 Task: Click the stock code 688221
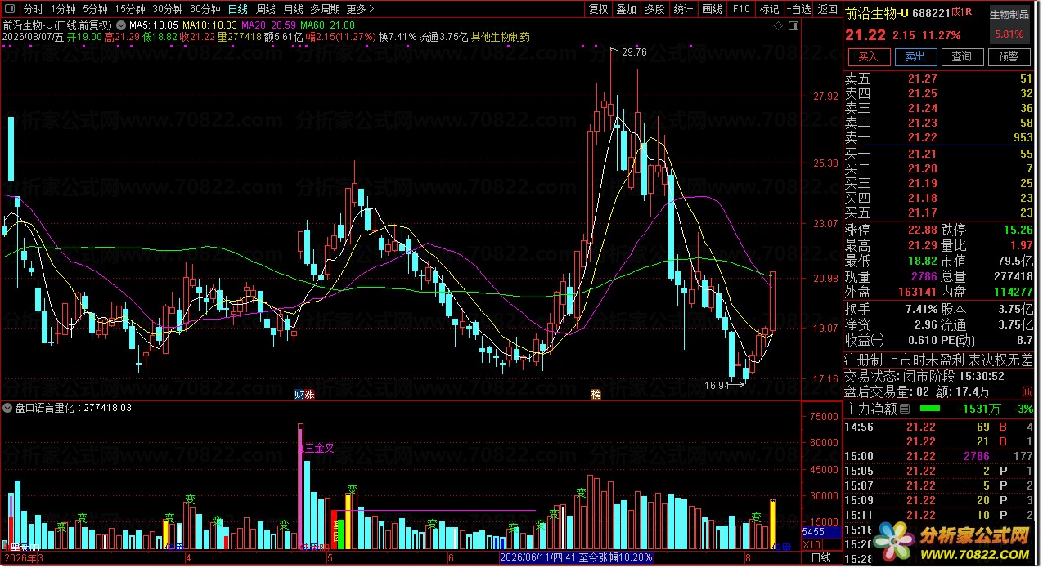(x=930, y=13)
